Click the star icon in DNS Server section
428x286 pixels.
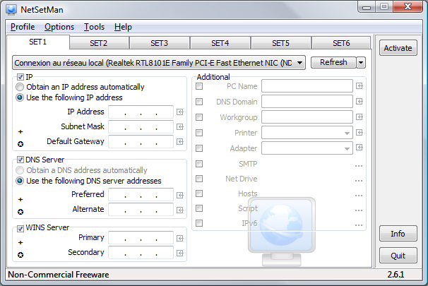click(20, 212)
